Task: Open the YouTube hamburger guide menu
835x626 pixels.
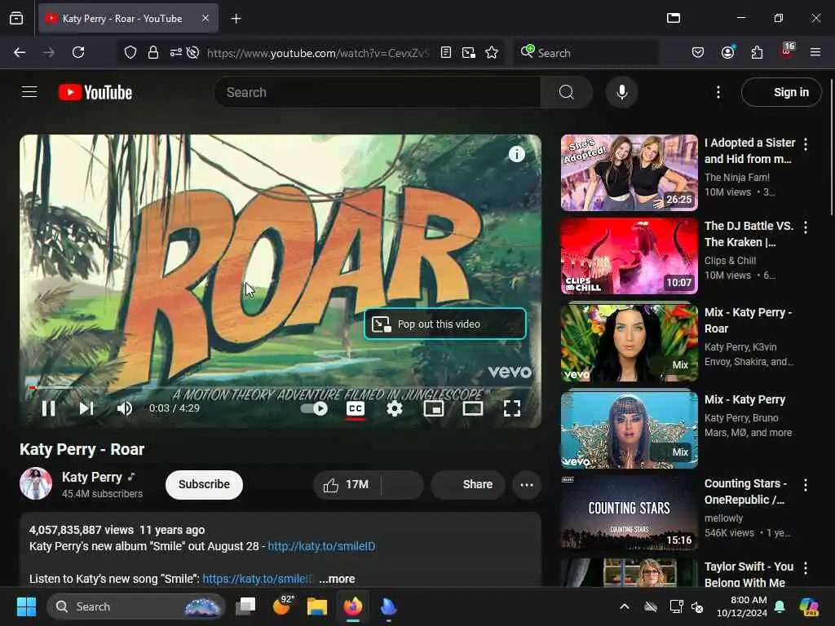Action: (x=29, y=92)
